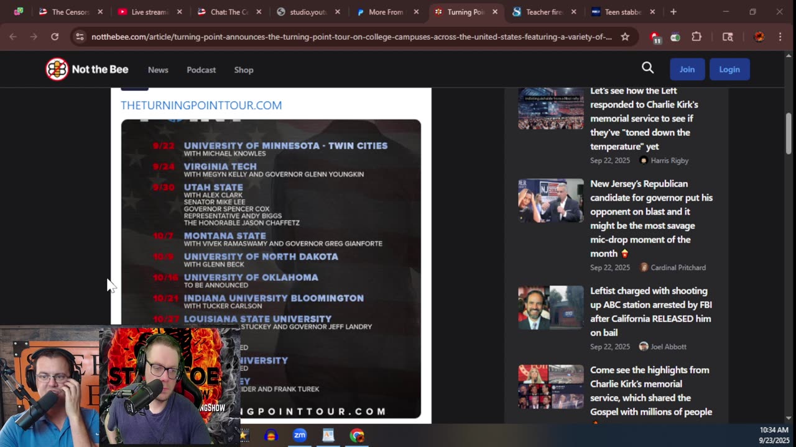Open author Joel Abbott's page

click(669, 346)
